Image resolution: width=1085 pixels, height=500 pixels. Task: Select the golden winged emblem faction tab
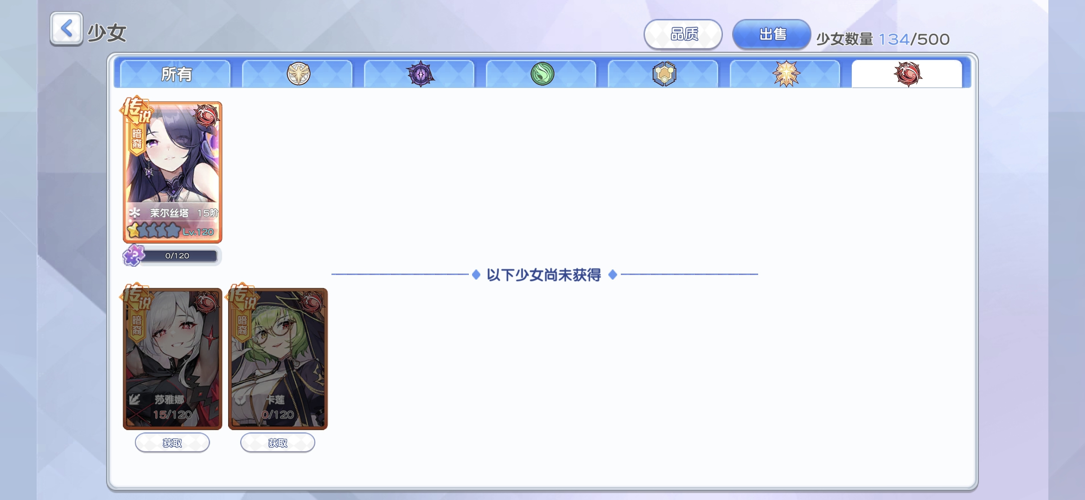tap(298, 74)
